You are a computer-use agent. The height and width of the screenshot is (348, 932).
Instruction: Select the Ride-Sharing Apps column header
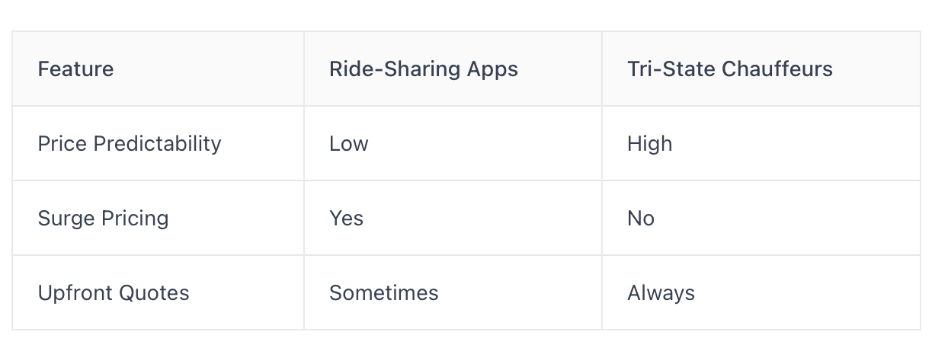pos(453,69)
